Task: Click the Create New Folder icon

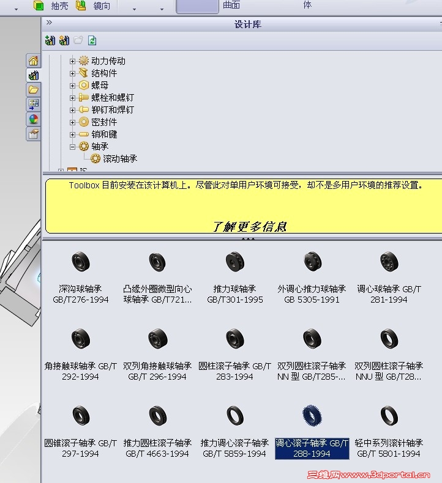Action: 78,40
